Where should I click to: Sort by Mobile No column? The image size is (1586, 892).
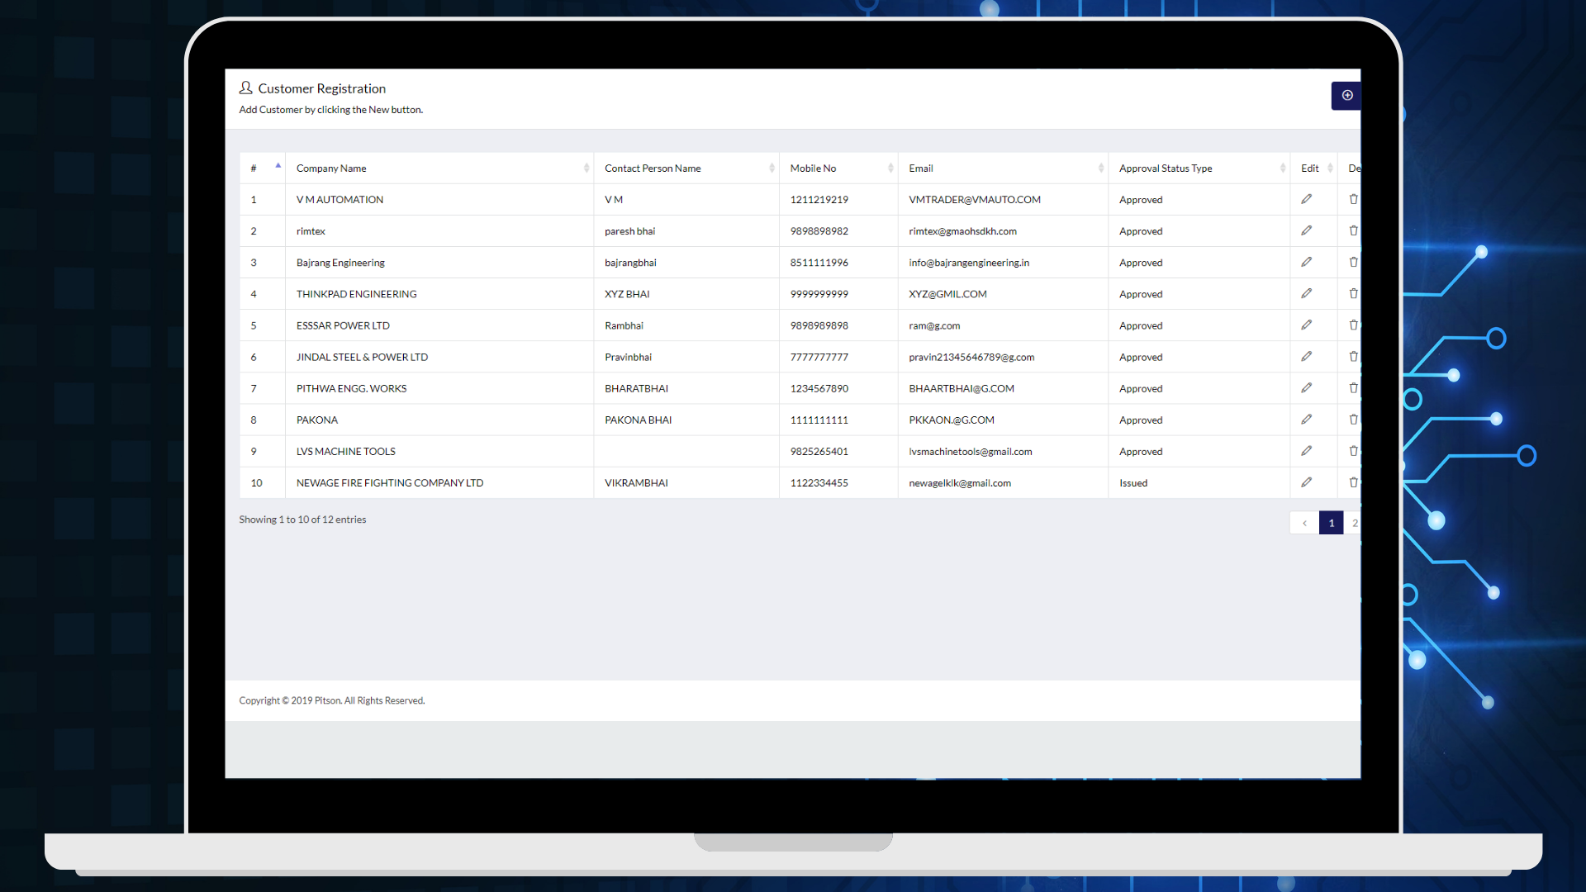click(838, 168)
